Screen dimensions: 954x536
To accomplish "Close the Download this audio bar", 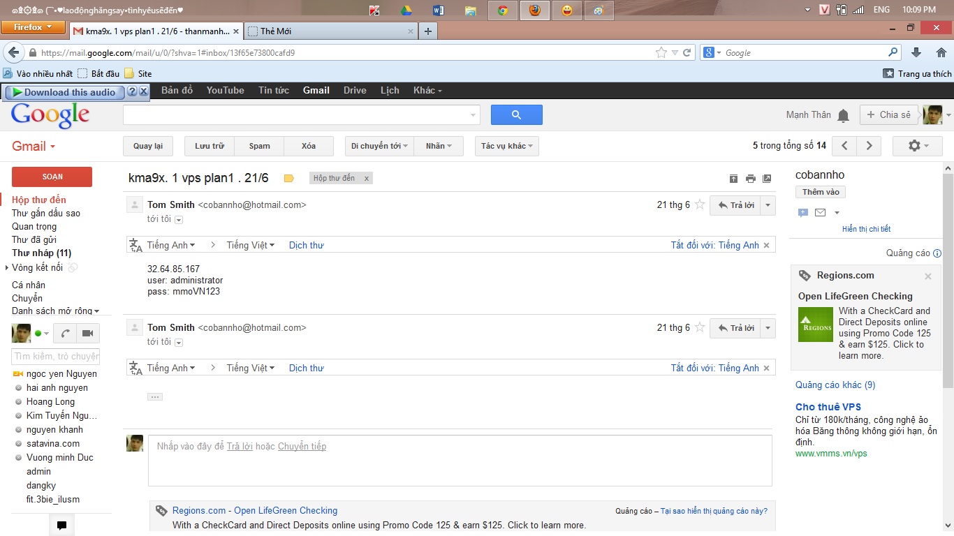I will click(x=143, y=91).
